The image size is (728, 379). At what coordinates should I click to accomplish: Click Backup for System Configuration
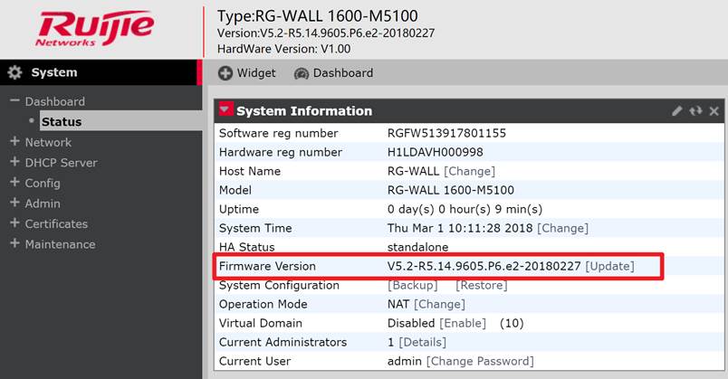[412, 285]
